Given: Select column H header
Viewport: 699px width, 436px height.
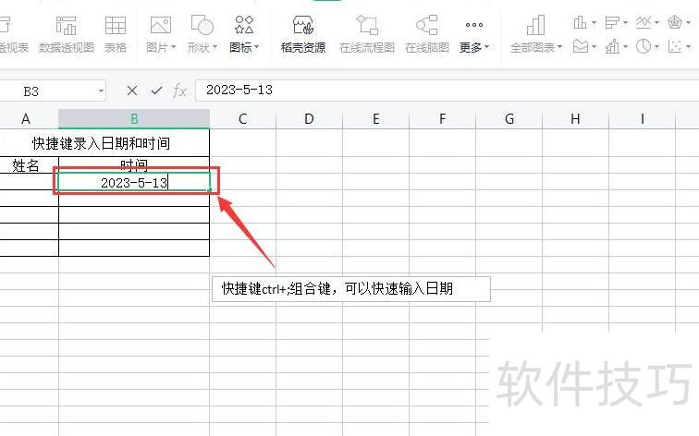Looking at the screenshot, I should pyautogui.click(x=575, y=119).
